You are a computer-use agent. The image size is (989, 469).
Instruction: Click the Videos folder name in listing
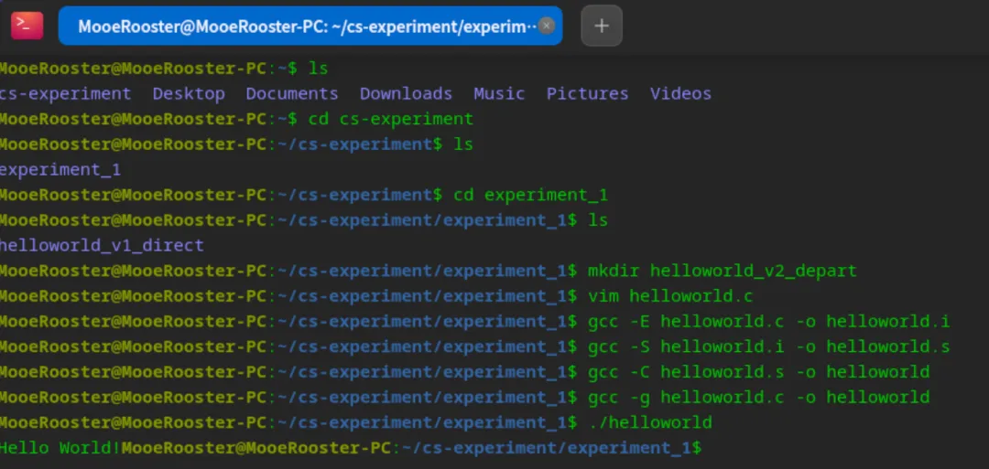pos(680,93)
